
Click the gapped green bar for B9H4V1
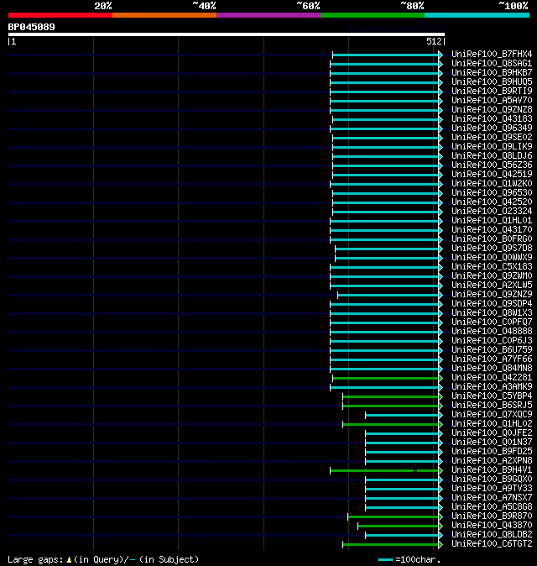[384, 471]
